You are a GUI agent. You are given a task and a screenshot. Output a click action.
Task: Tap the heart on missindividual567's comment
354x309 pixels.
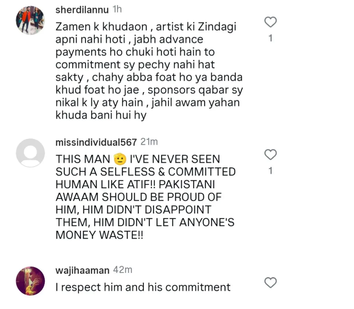pyautogui.click(x=271, y=154)
